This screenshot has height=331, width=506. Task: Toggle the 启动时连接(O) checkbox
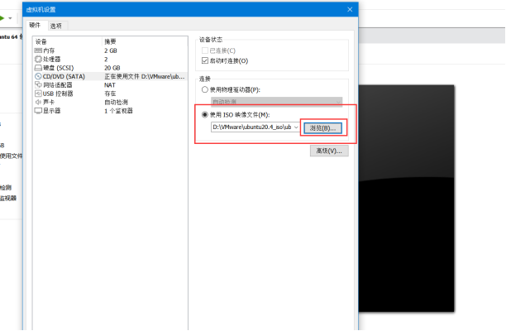204,60
